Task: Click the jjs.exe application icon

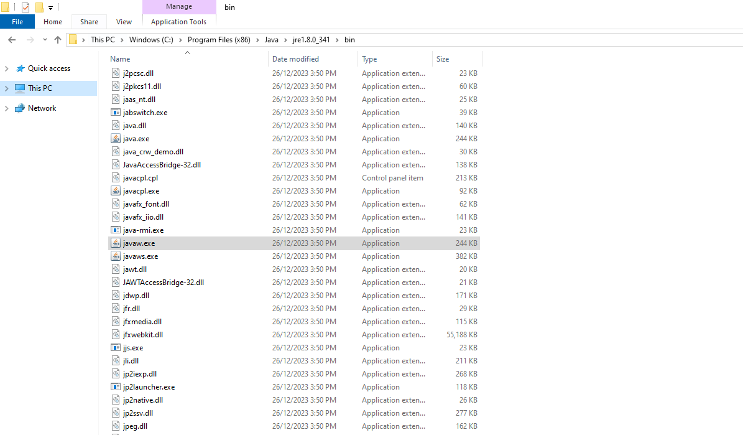Action: pos(115,348)
